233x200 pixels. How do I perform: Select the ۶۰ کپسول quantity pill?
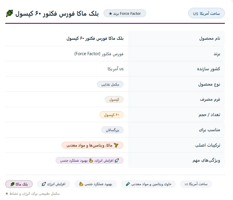pyautogui.click(x=112, y=115)
